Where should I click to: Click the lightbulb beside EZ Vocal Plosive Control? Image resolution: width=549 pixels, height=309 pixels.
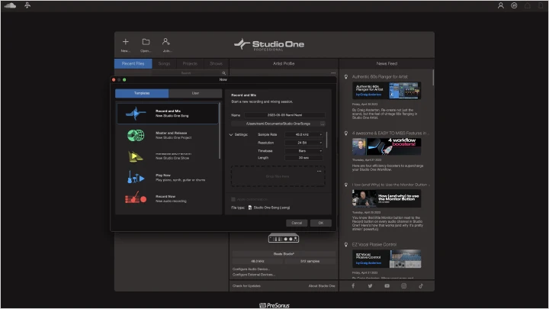click(346, 245)
